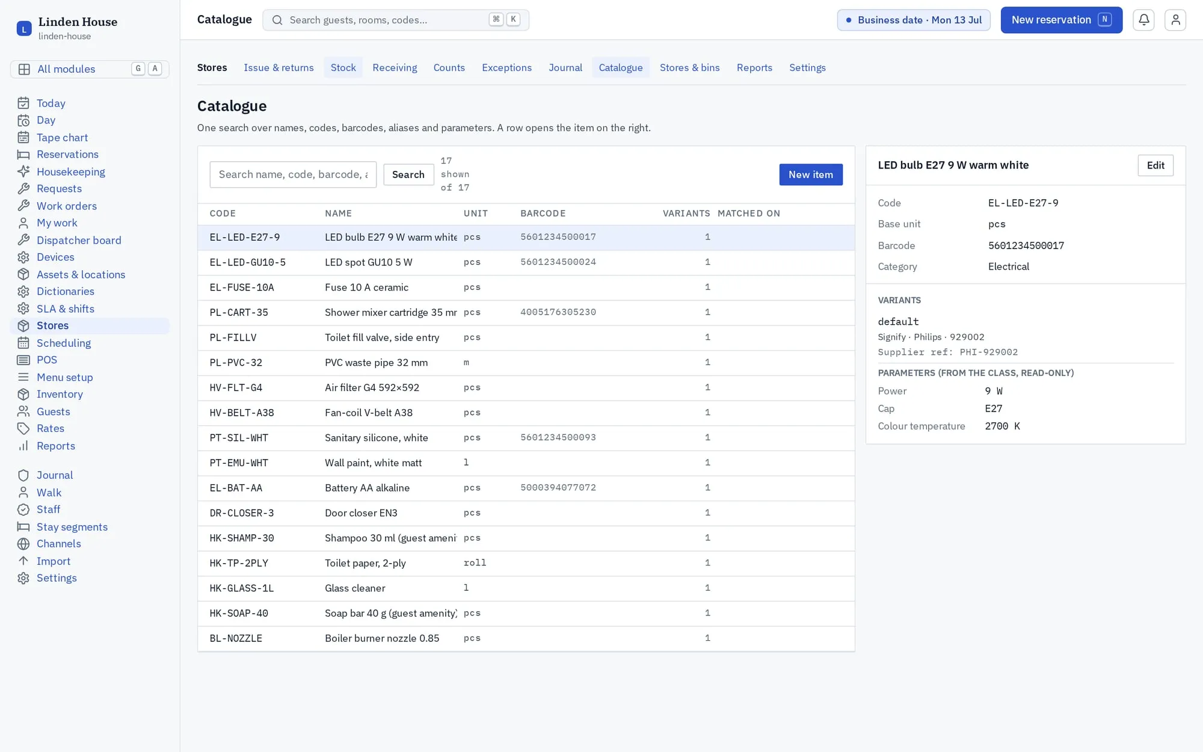Image resolution: width=1203 pixels, height=752 pixels.
Task: Click the Rates tag icon
Action: 23,428
